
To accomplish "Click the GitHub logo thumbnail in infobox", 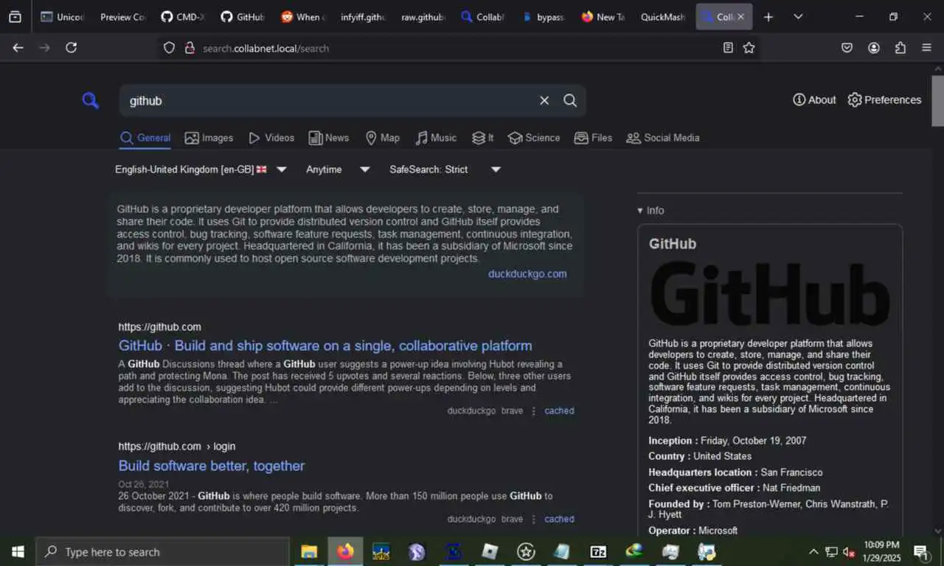I will tap(769, 295).
